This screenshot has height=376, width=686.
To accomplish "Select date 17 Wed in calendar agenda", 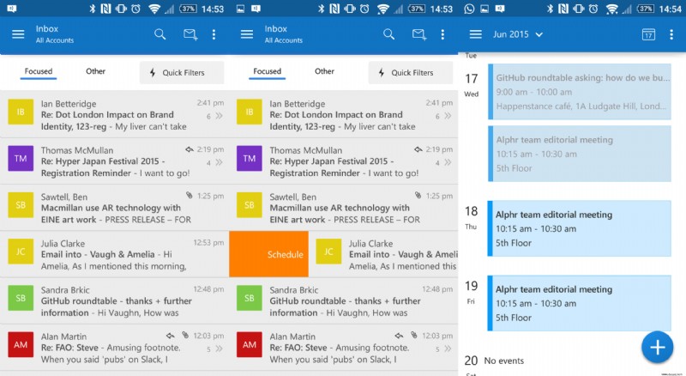I will [x=471, y=85].
